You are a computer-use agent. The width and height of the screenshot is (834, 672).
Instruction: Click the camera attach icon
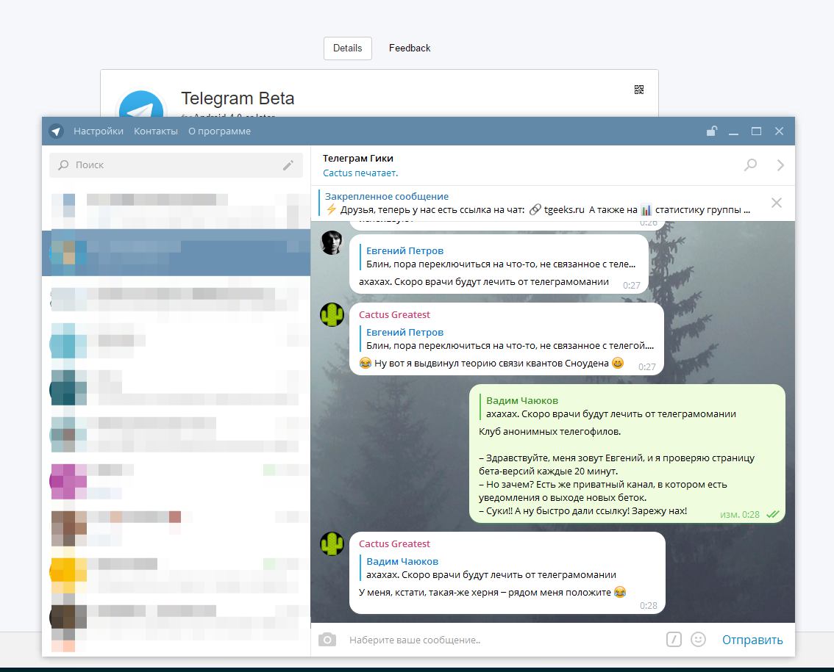(327, 640)
